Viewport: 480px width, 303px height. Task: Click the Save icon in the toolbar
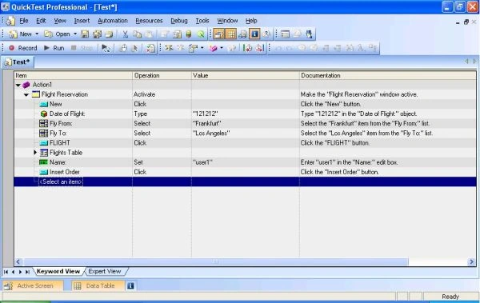coord(85,34)
